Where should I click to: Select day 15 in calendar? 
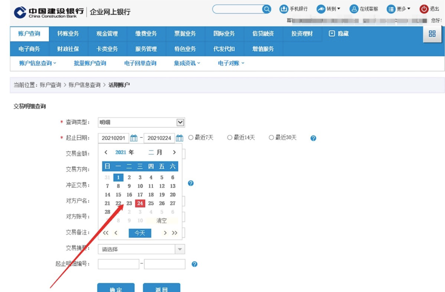pos(118,195)
